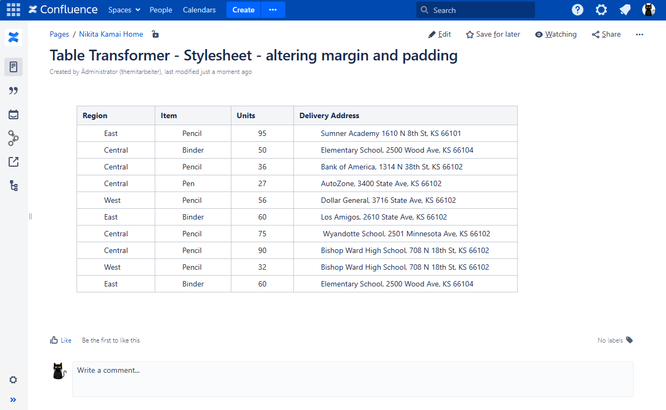
Task: Expand the Spaces dropdown menu
Action: click(124, 10)
